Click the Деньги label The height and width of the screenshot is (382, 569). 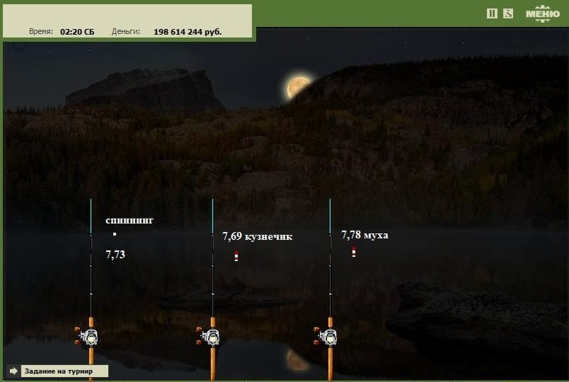click(126, 31)
